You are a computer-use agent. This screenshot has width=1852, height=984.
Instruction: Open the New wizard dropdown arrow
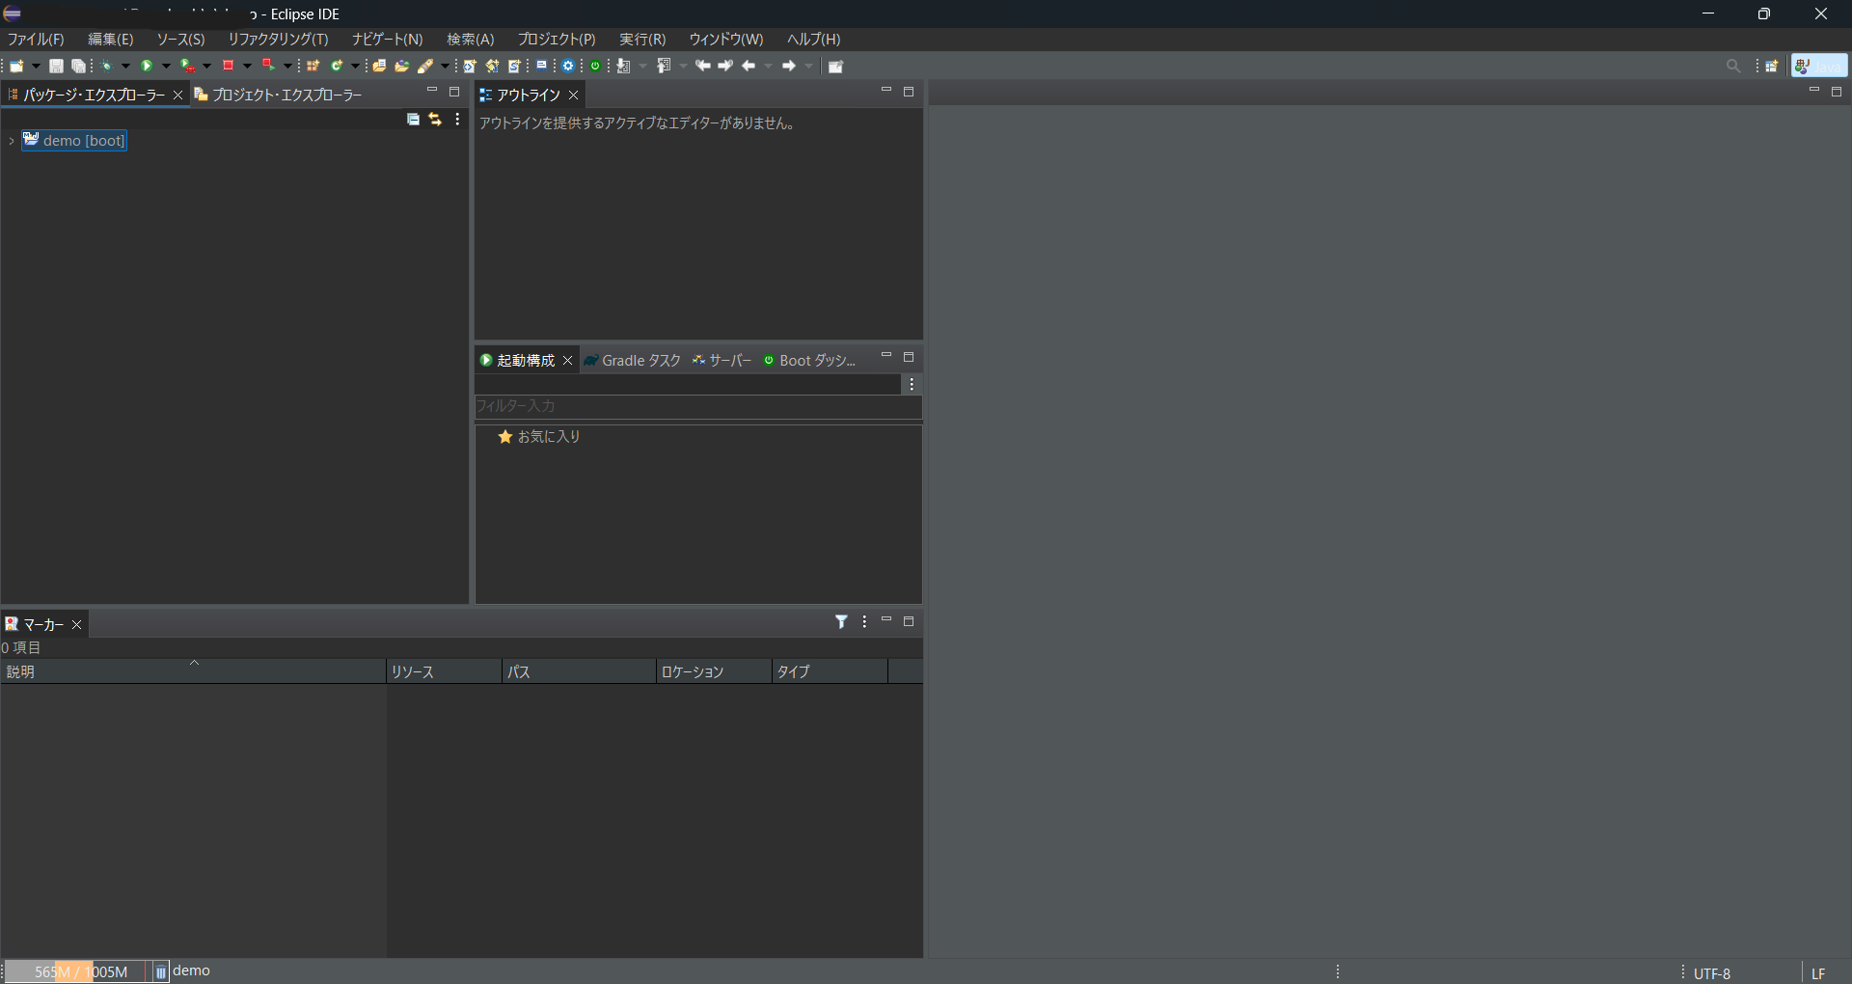[36, 67]
